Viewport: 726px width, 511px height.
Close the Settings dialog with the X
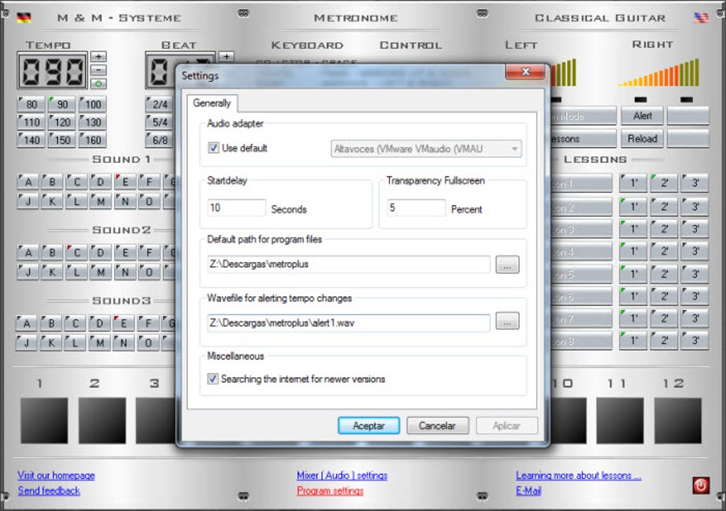525,72
